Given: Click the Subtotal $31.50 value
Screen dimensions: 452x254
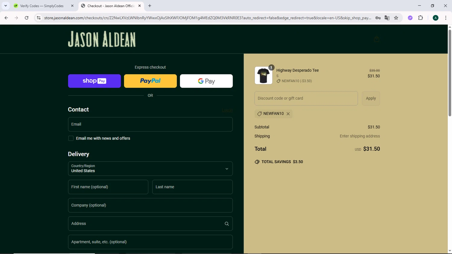Looking at the screenshot, I should [374, 127].
